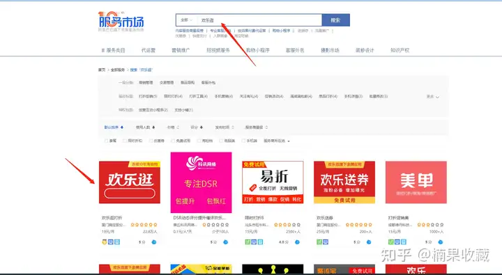Tick the 手机端 checkbox
The image size is (502, 275).
click(x=243, y=141)
